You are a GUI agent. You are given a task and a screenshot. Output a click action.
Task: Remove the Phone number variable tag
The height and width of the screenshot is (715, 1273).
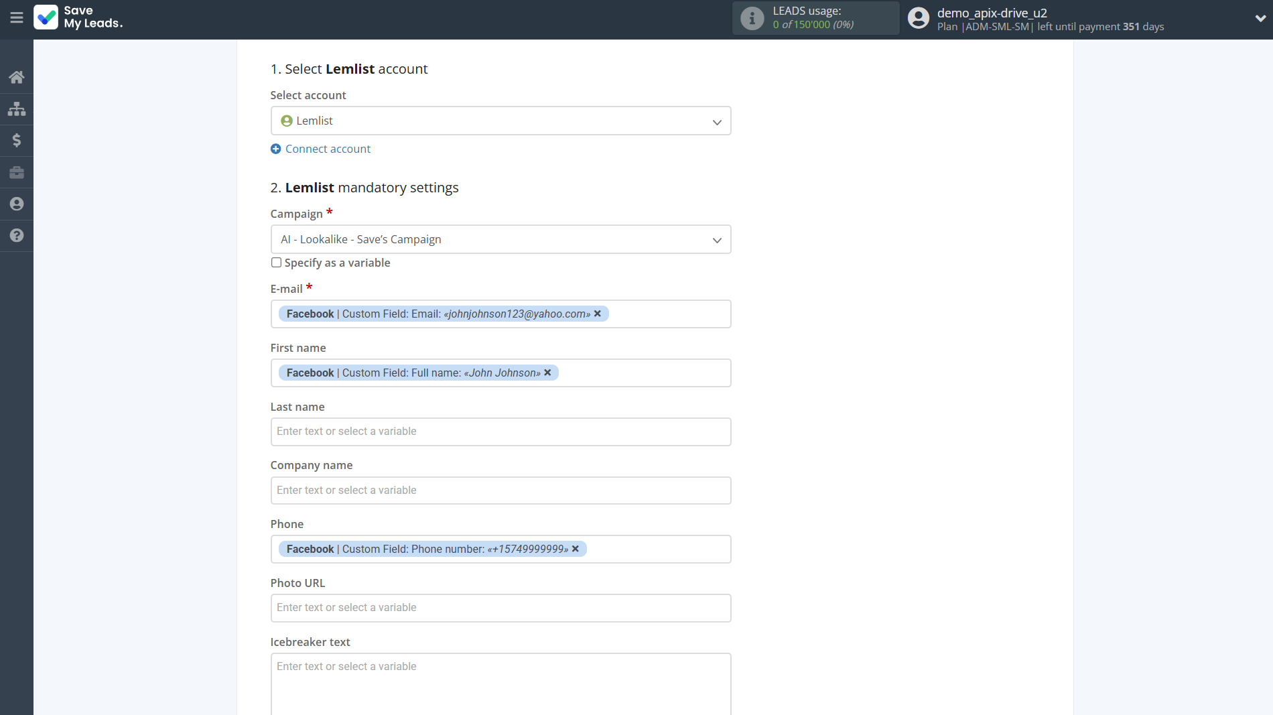click(x=576, y=549)
